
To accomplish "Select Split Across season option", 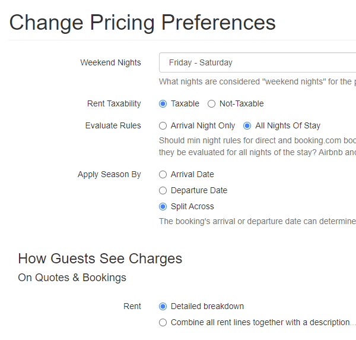I will pyautogui.click(x=163, y=206).
